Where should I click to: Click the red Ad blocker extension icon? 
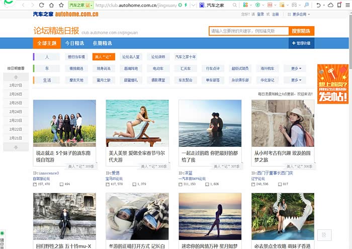click(x=270, y=5)
